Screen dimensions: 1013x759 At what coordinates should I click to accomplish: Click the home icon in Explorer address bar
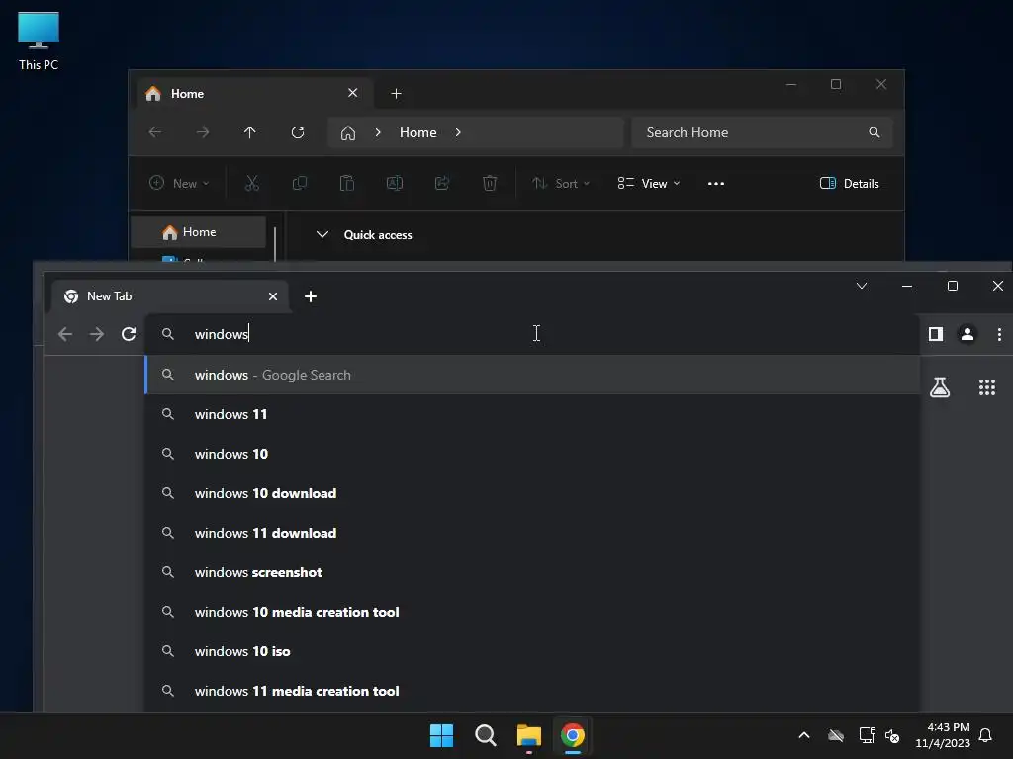click(348, 133)
